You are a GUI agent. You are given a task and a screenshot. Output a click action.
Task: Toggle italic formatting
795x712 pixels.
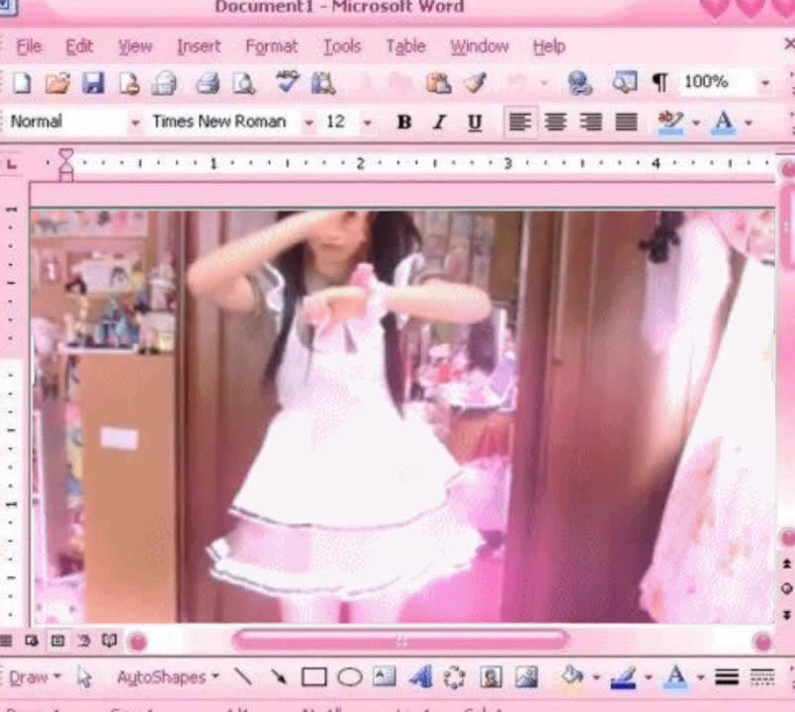(x=439, y=122)
